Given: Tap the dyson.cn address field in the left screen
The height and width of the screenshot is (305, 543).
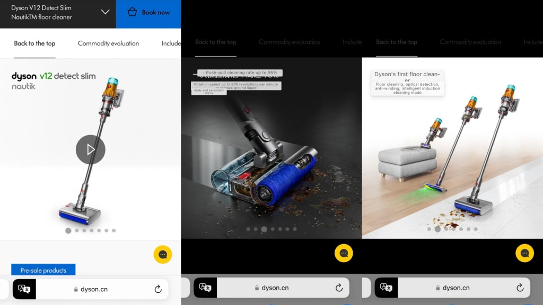Looking at the screenshot, I should coord(94,289).
